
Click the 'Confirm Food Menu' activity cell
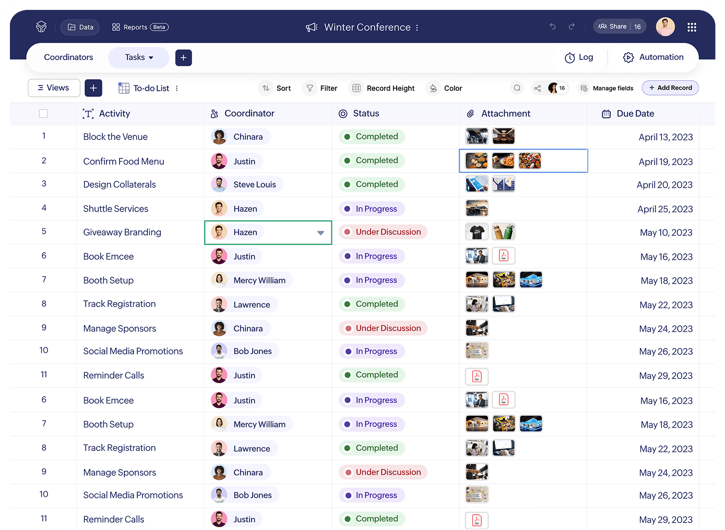click(x=140, y=161)
